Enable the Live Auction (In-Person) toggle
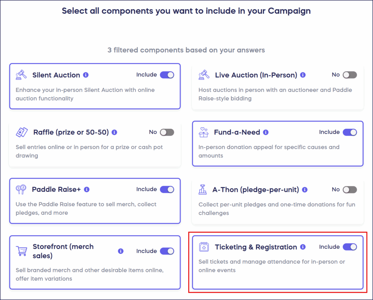 pyautogui.click(x=350, y=75)
